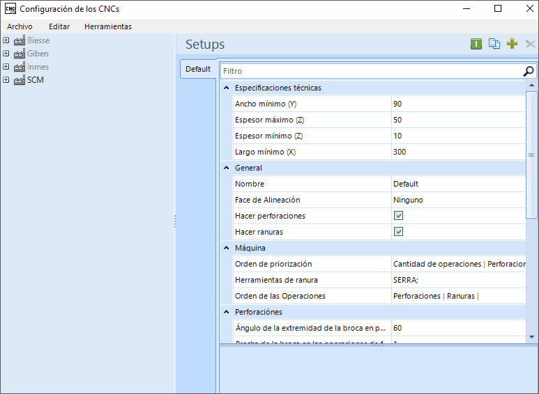
Task: Open the Archivo menu
Action: coord(20,26)
